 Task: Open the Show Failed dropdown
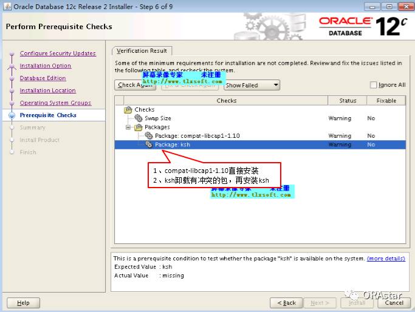coord(252,85)
